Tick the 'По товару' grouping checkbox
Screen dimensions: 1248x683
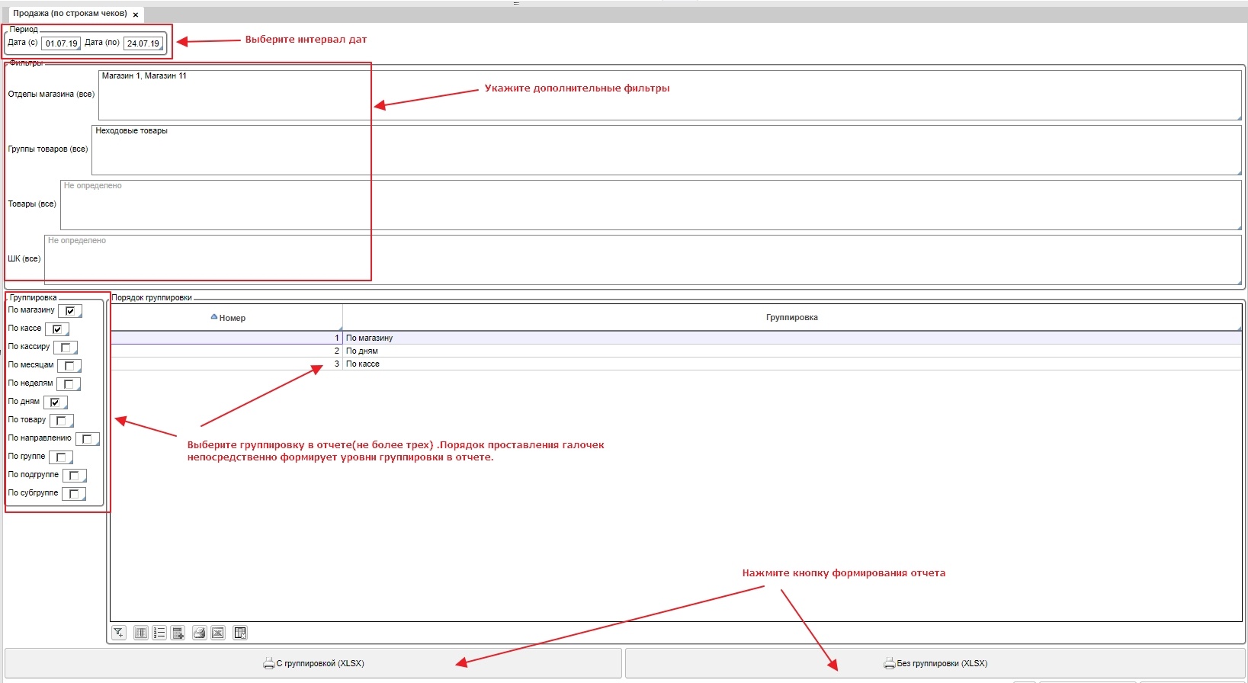tap(62, 421)
